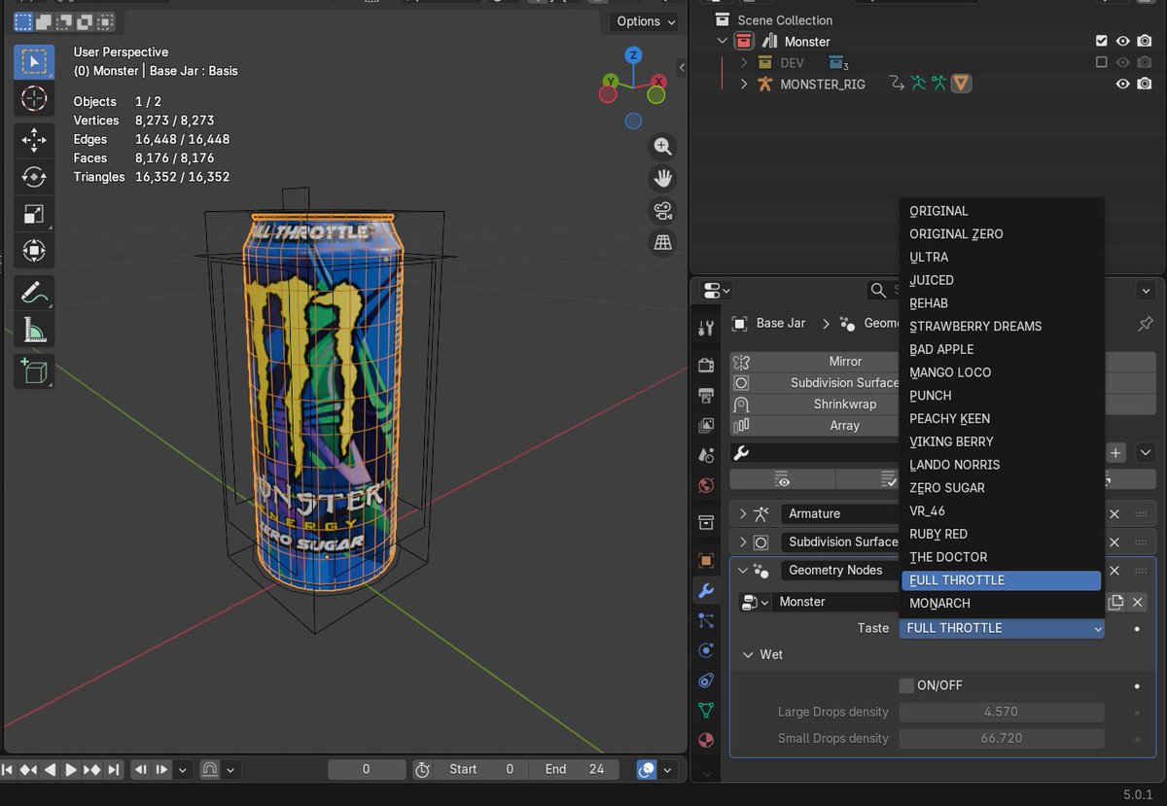Select MONARCH in the dropdown list
Image resolution: width=1167 pixels, height=806 pixels.
click(939, 603)
